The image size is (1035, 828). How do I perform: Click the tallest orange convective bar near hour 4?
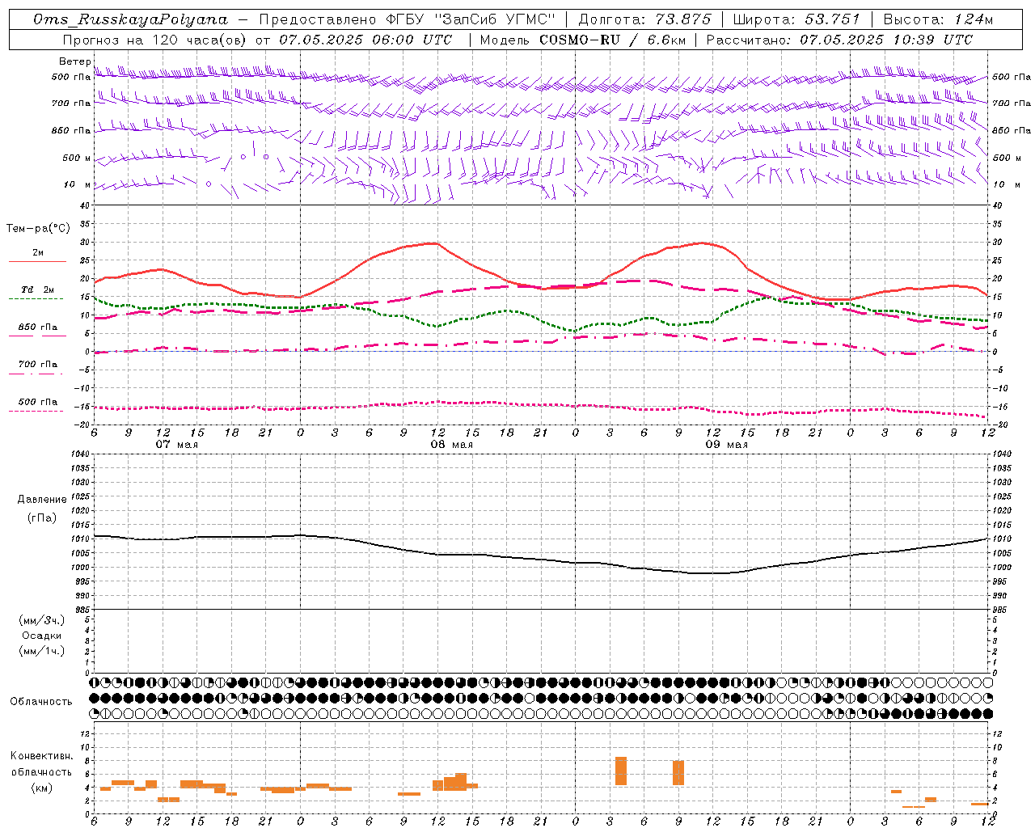pos(621,771)
